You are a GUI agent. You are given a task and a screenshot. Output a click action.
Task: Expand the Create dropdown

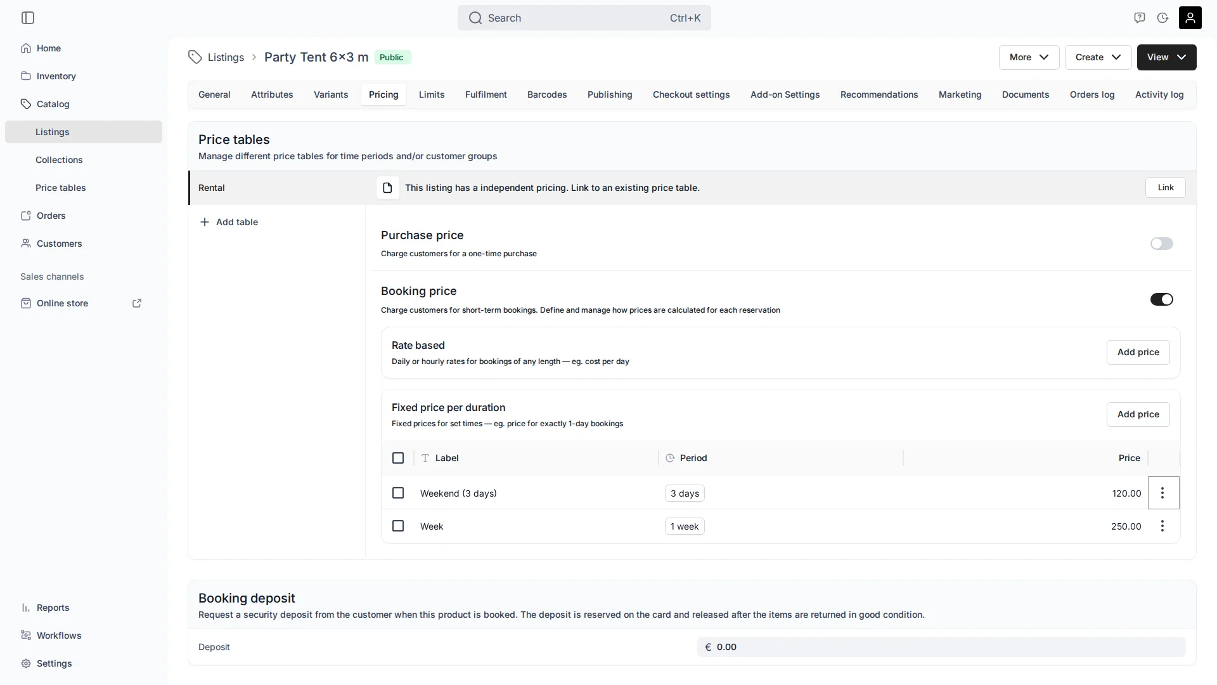tap(1098, 57)
